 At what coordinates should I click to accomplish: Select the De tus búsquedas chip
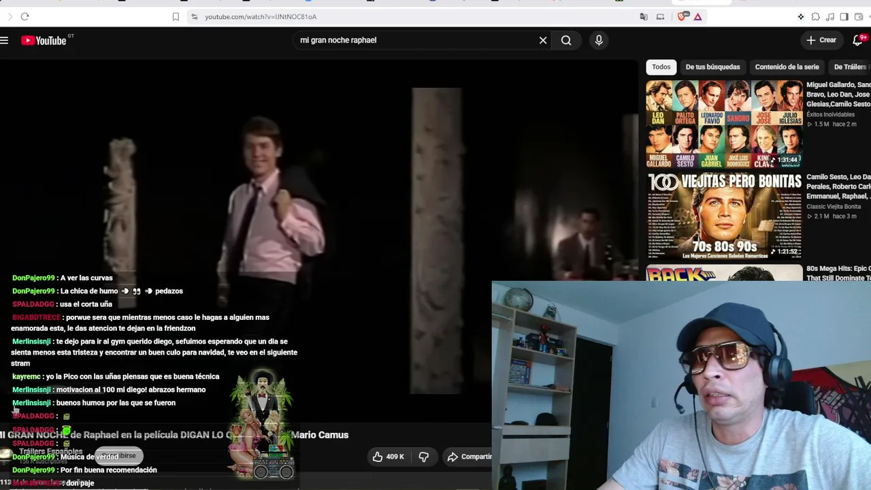tap(712, 67)
